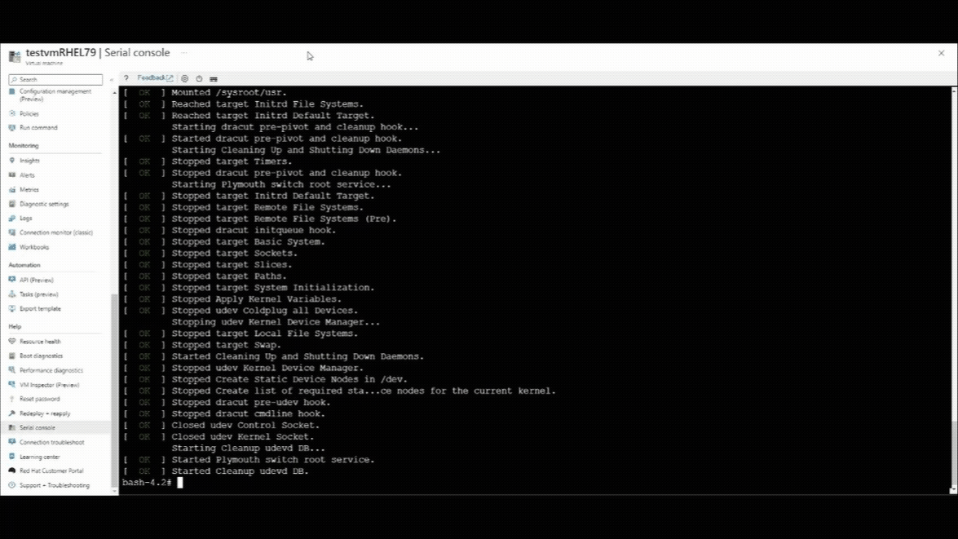
Task: Open the Run command panel
Action: click(40, 127)
